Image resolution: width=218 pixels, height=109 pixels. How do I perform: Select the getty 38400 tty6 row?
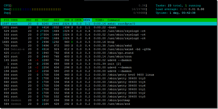tap(109, 86)
